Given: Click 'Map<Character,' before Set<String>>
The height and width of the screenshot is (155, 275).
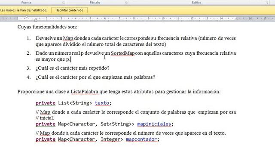Looking at the screenshot, I should (78, 124).
